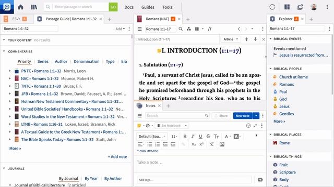This screenshot has height=187, width=334.
Task: Click the small caps text icon
Action: pos(216,136)
